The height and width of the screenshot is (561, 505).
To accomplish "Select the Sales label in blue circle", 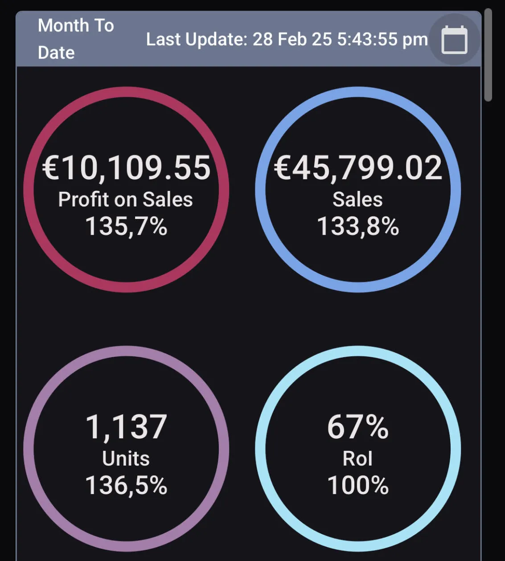I will tap(357, 199).
